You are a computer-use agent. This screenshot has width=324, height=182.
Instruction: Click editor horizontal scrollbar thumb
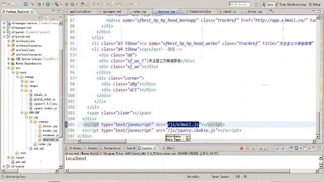tap(103, 141)
